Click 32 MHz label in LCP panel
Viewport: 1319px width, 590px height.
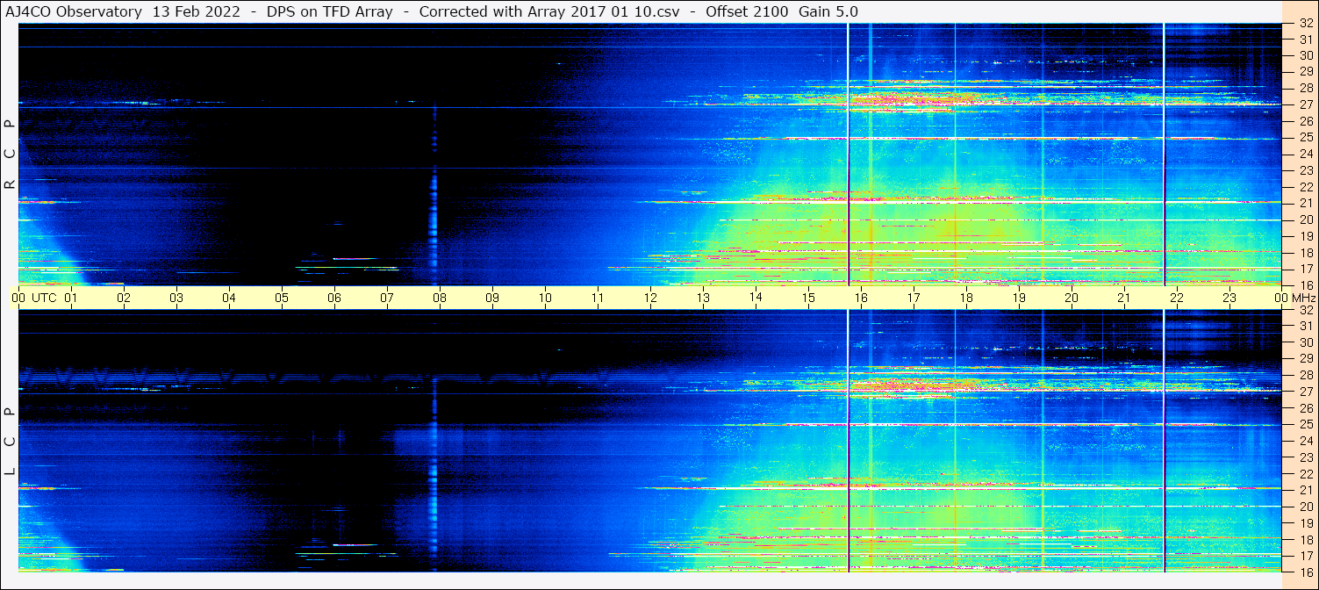[1305, 310]
